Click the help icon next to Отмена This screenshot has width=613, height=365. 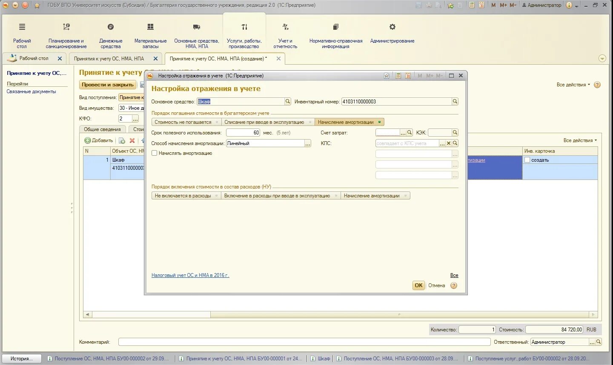pyautogui.click(x=454, y=285)
